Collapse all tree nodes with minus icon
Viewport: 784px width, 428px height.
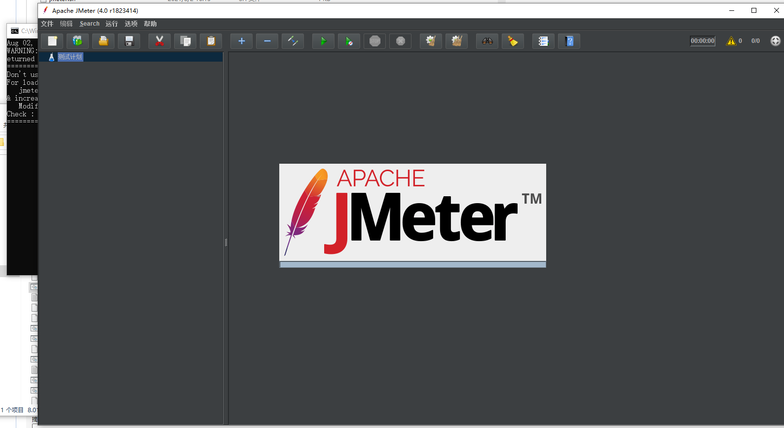point(267,41)
